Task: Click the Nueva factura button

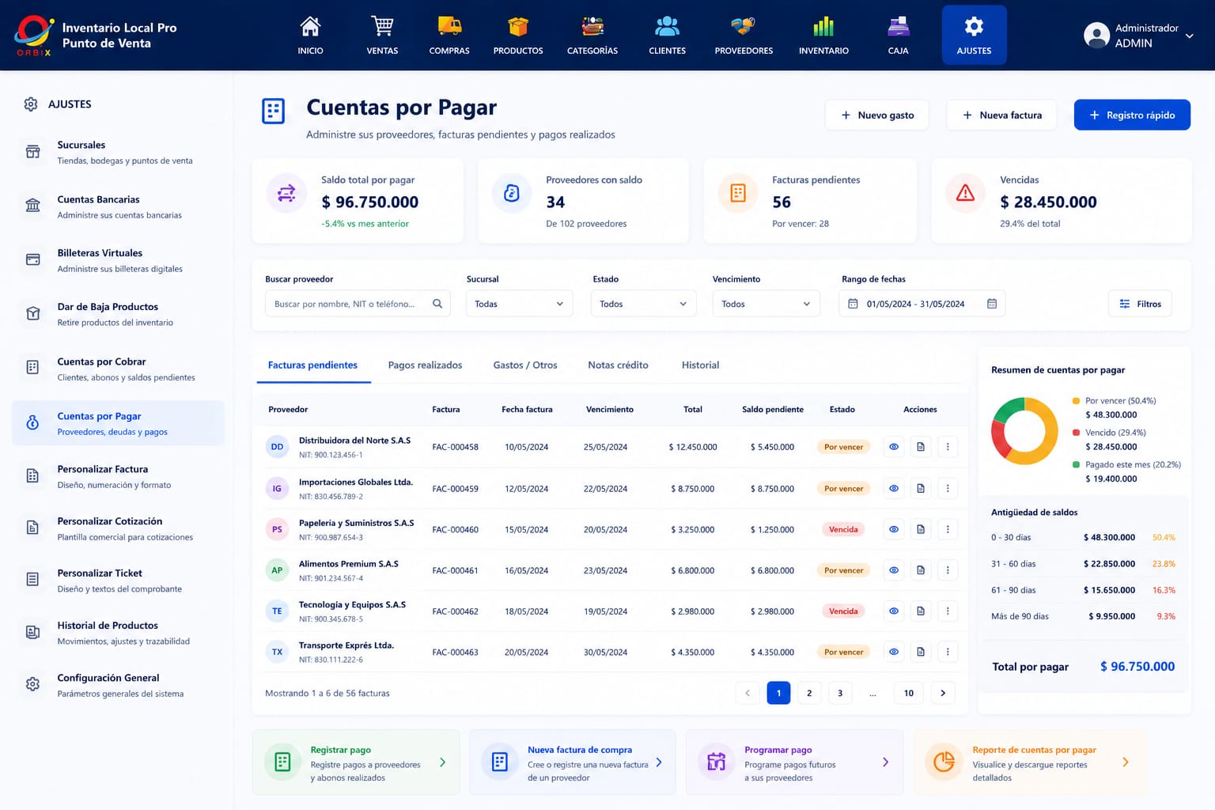Action: click(1002, 115)
